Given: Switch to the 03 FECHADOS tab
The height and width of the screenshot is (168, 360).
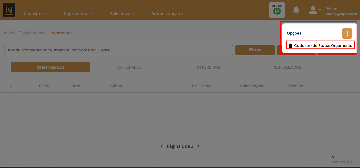Looking at the screenshot, I should pyautogui.click(x=129, y=67).
